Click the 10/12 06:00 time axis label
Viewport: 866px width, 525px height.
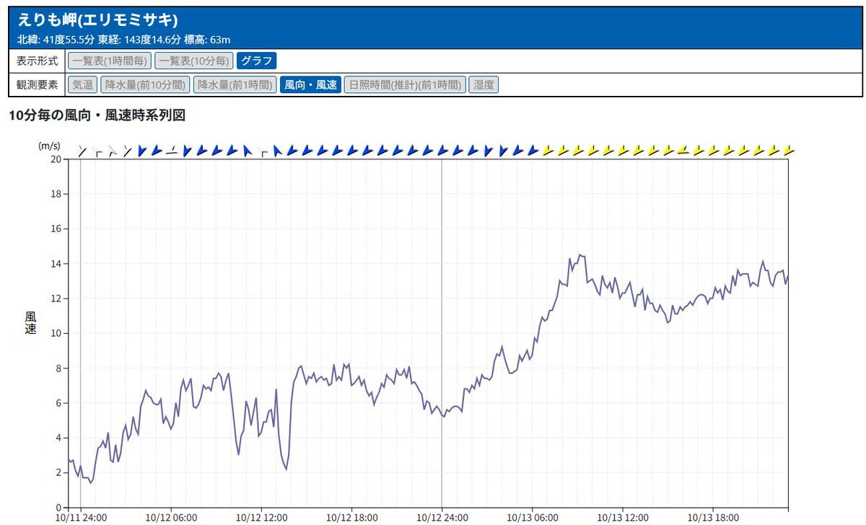[x=170, y=517]
